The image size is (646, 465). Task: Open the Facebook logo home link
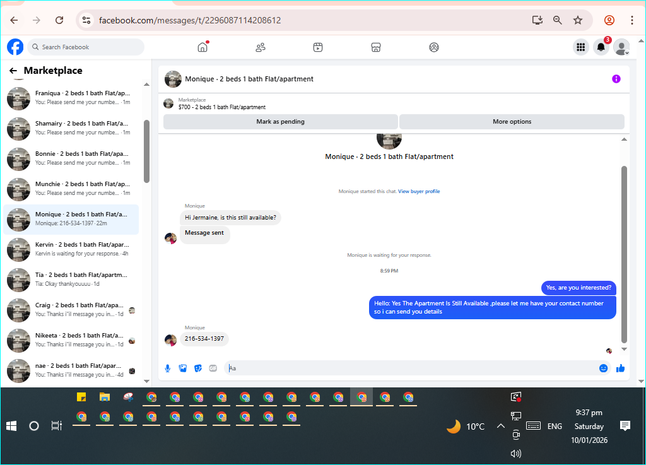15,47
